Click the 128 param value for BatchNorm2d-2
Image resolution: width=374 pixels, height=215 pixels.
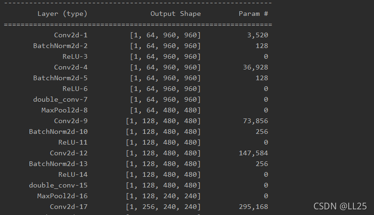point(262,46)
